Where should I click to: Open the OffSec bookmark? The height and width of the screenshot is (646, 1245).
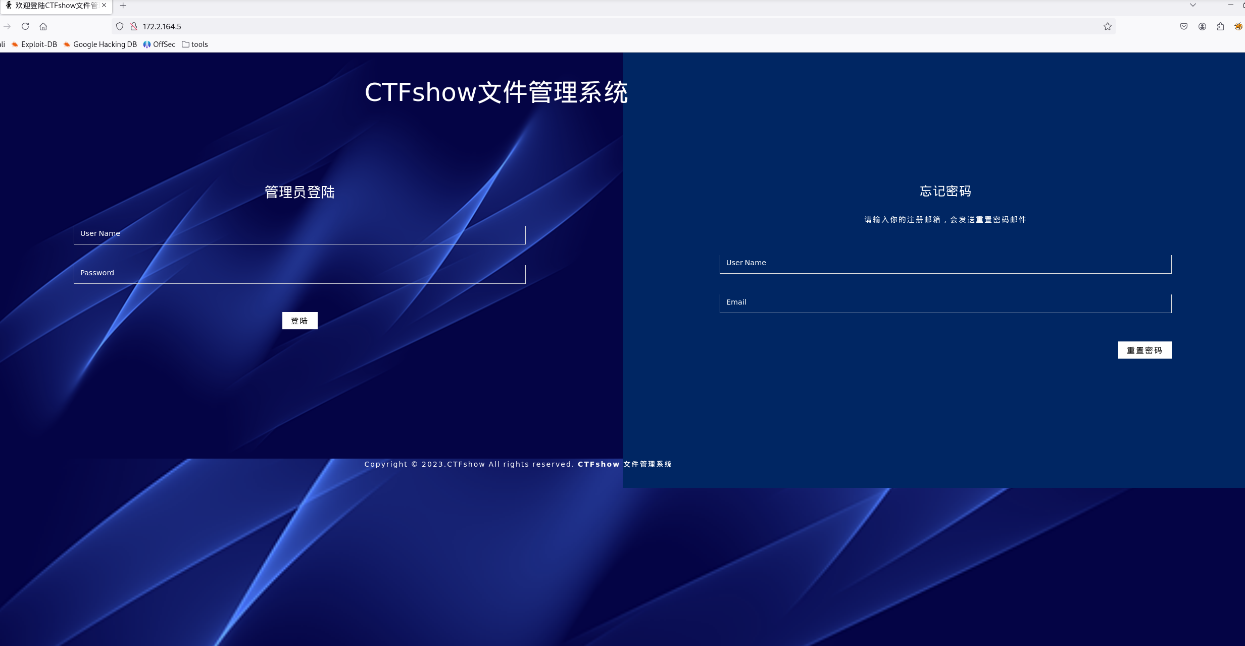[x=160, y=44]
